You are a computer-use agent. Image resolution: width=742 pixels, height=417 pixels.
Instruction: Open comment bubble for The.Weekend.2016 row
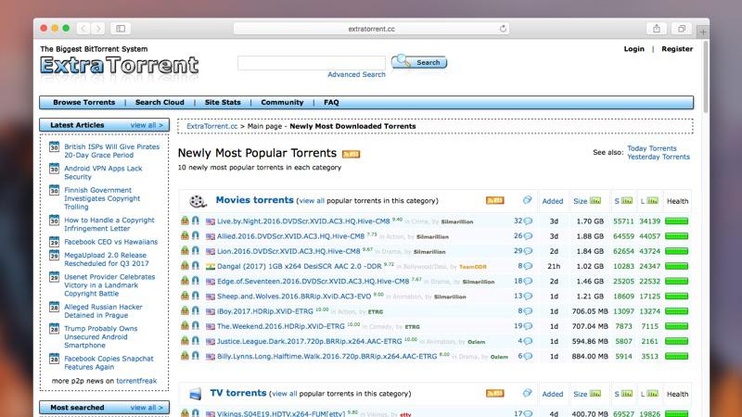(528, 326)
